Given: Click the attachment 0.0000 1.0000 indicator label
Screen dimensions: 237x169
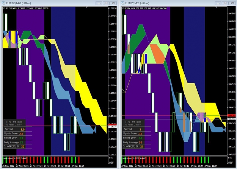Looking at the screenshot, I should point(134,158).
